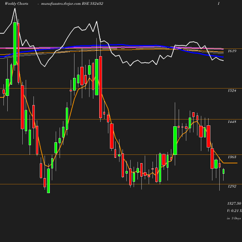
Task: Click the "munafasutra.tbrjar.com BSE 532432" label
Action: [x=72, y=3]
